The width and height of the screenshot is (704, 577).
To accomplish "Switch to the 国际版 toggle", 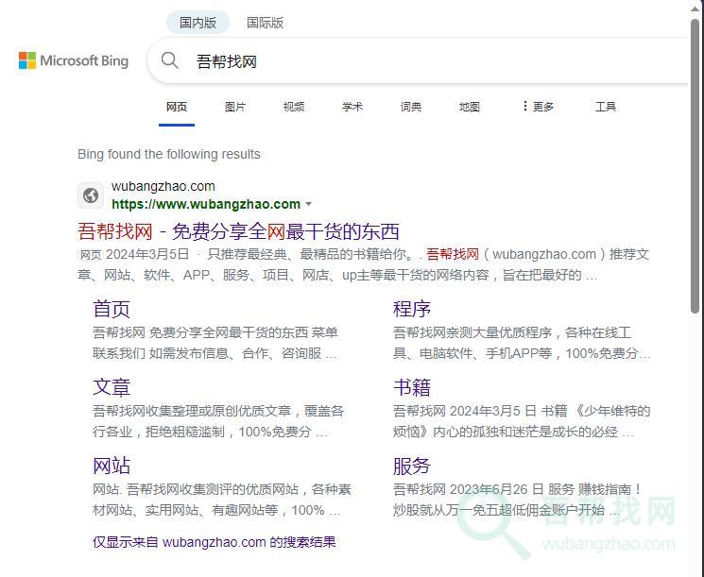I will [265, 23].
